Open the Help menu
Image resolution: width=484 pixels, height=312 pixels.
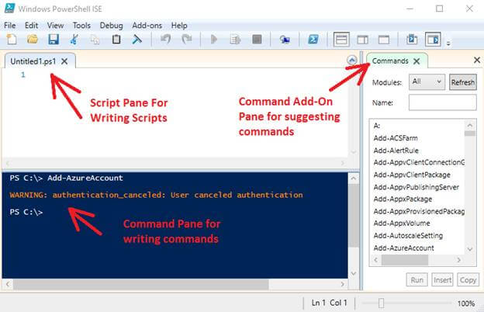(x=179, y=26)
